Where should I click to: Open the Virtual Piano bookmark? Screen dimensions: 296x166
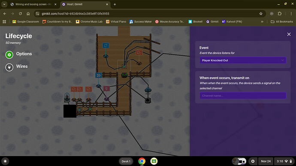tap(116, 22)
